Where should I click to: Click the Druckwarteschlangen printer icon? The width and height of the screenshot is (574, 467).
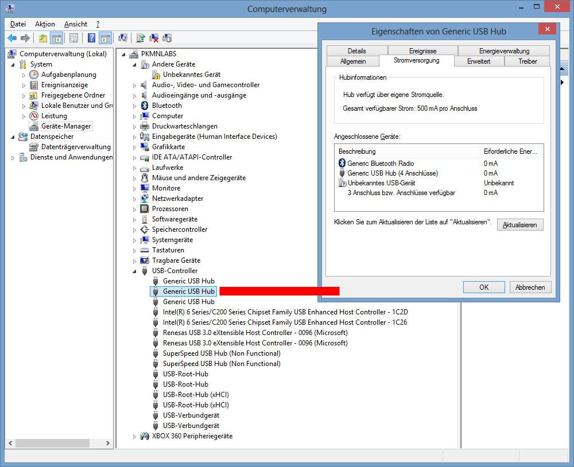pyautogui.click(x=145, y=126)
